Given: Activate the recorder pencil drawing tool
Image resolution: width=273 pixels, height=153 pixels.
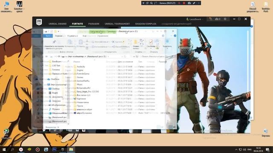Looking at the screenshot, I should 194,3.
